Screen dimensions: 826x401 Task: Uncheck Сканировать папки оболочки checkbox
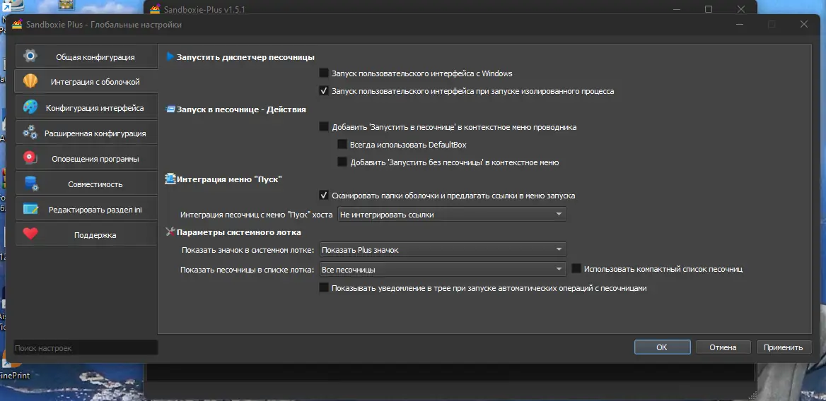coord(324,195)
